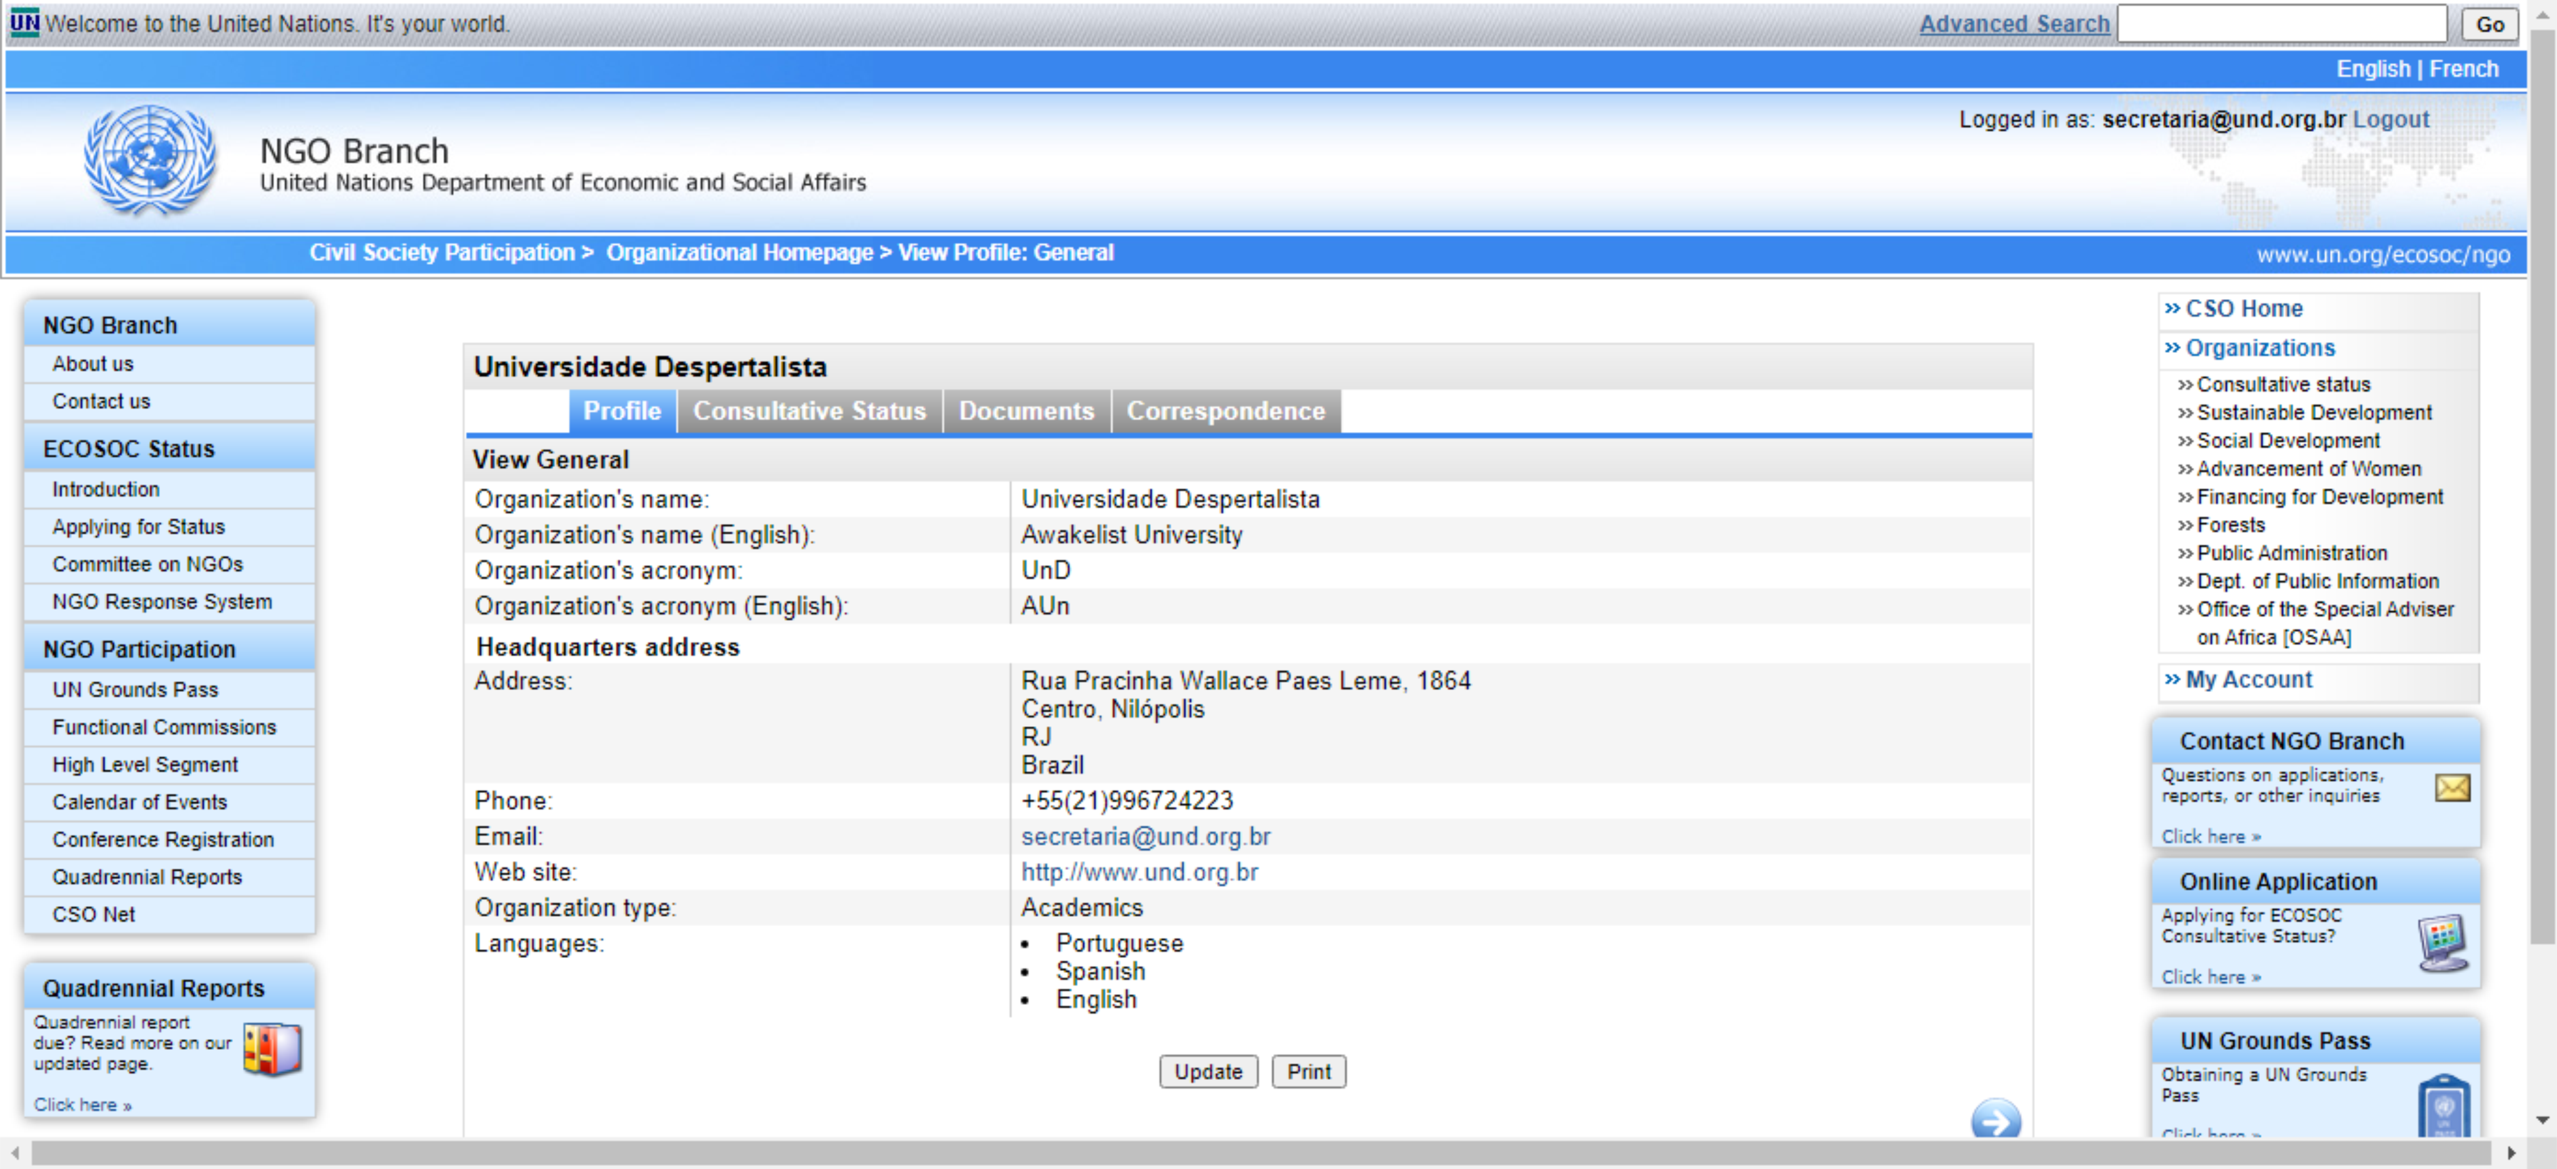Open Organizations link in right panel

pyautogui.click(x=2259, y=348)
